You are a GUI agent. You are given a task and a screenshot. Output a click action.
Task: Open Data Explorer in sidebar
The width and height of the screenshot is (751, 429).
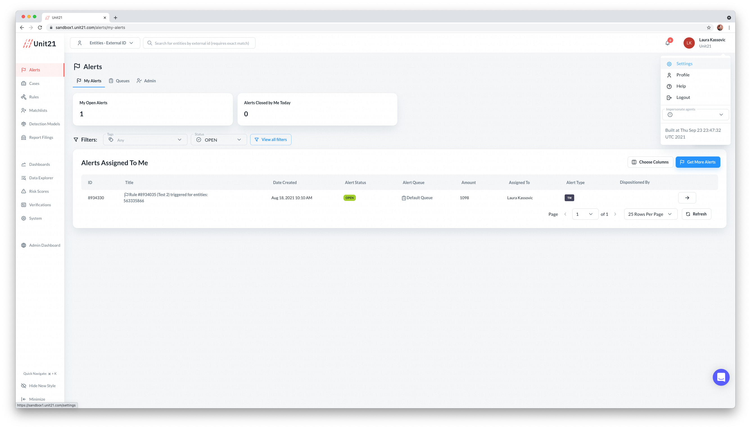[41, 178]
